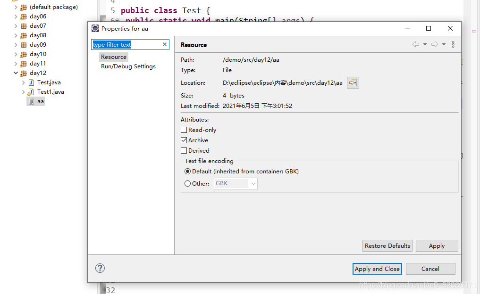The height and width of the screenshot is (294, 480).
Task: Click the Test.java file icon
Action: [31, 82]
